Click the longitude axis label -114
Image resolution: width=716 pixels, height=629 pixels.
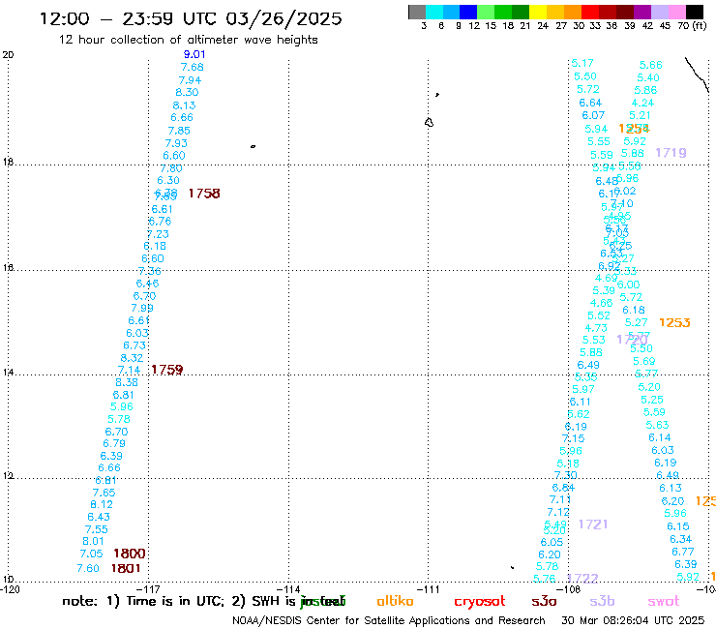tap(289, 589)
